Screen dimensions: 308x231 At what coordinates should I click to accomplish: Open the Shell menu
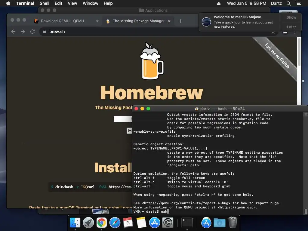45,3
